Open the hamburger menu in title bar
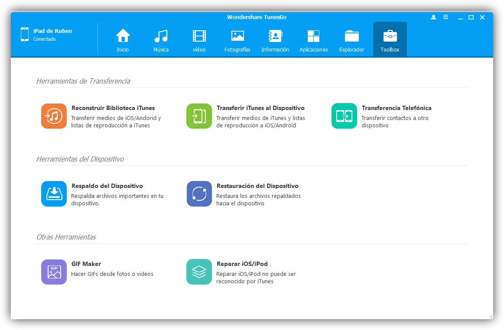This screenshot has width=504, height=330. 445,17
